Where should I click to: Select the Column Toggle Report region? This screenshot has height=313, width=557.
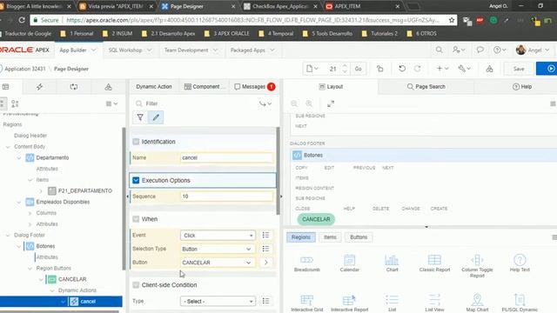coord(477,266)
